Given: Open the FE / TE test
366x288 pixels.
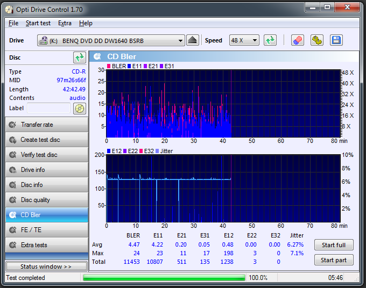Looking at the screenshot, I should (47, 230).
